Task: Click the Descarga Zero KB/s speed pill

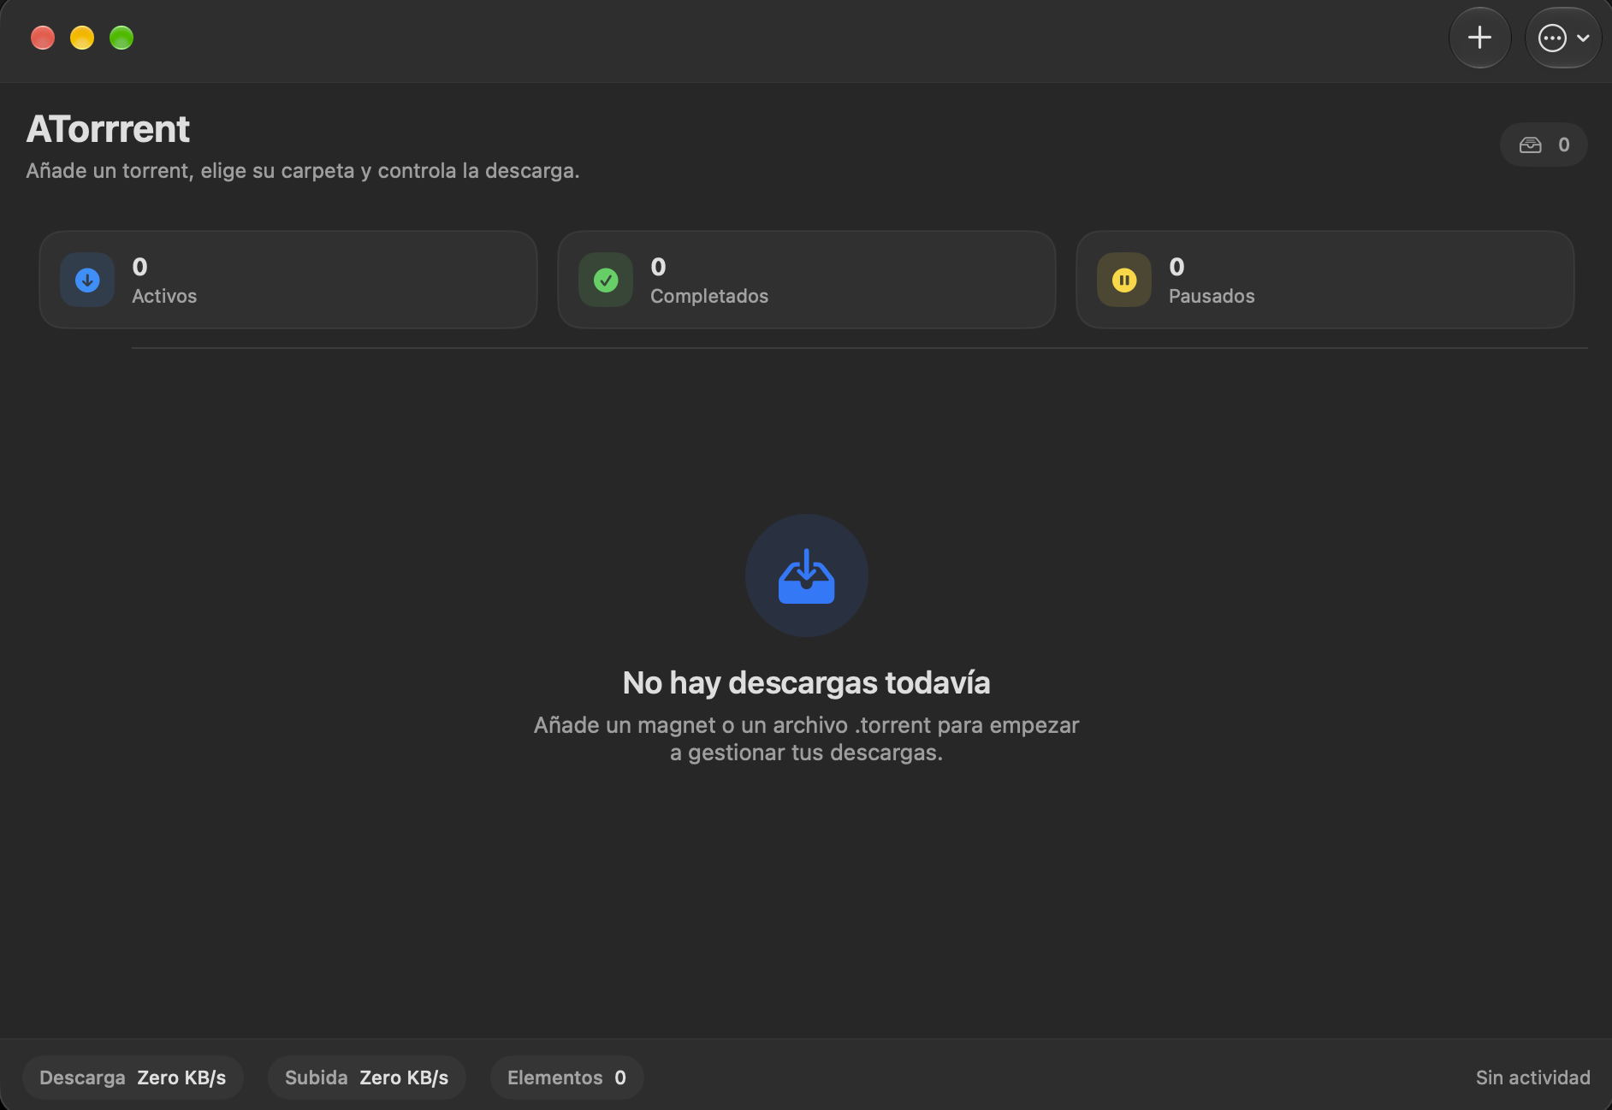Action: point(133,1078)
